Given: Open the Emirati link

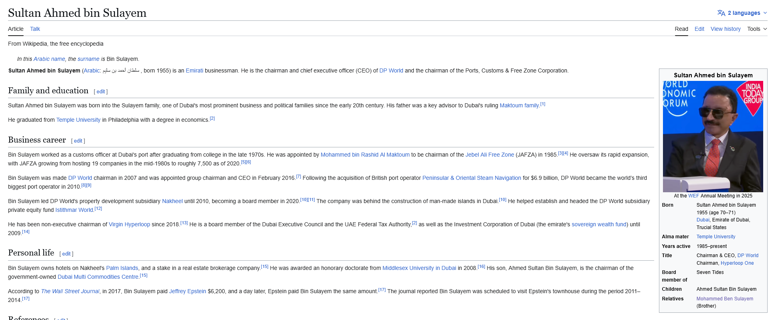Looking at the screenshot, I should click(194, 70).
